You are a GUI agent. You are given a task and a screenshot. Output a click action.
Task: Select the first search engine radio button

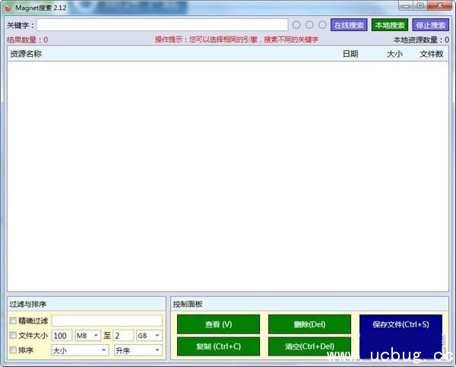[x=296, y=25]
